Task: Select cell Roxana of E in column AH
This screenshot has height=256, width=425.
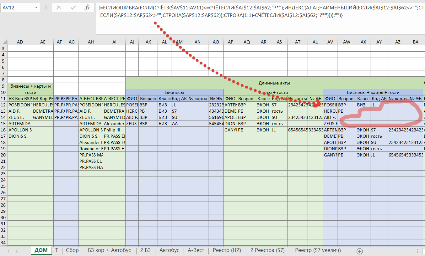Action: click(x=91, y=149)
